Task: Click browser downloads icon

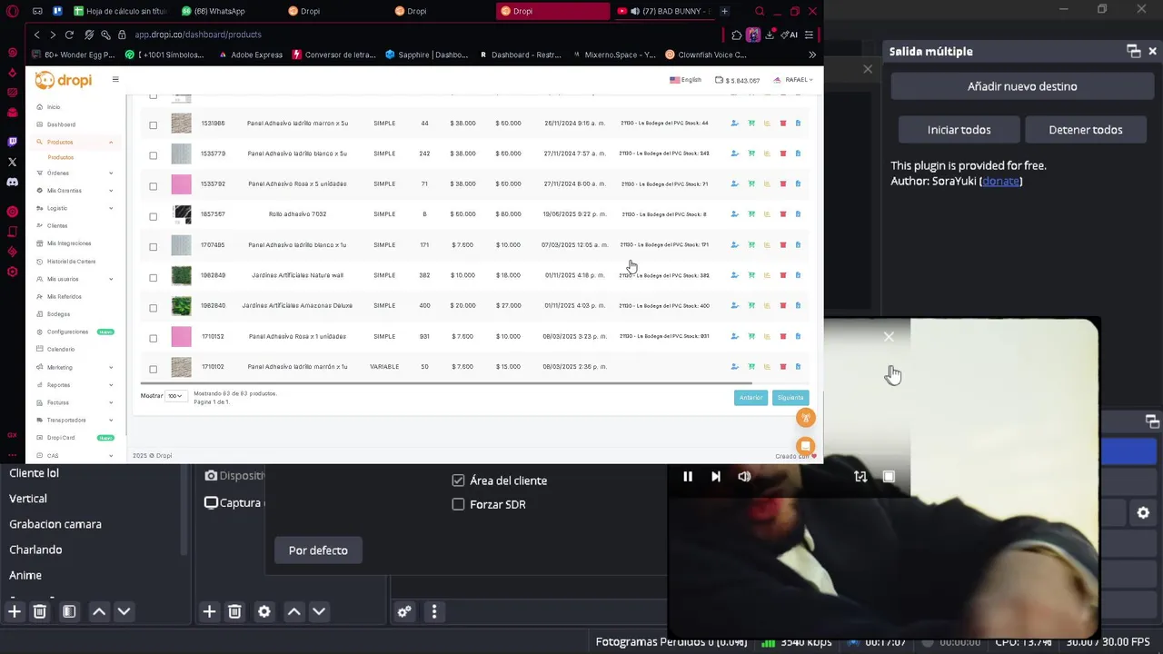Action: pos(770,35)
